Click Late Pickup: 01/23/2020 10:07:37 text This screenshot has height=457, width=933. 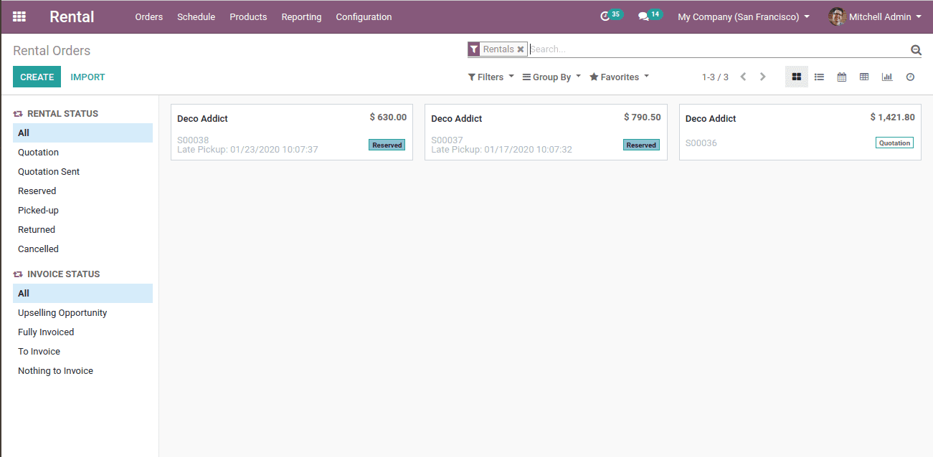(247, 150)
